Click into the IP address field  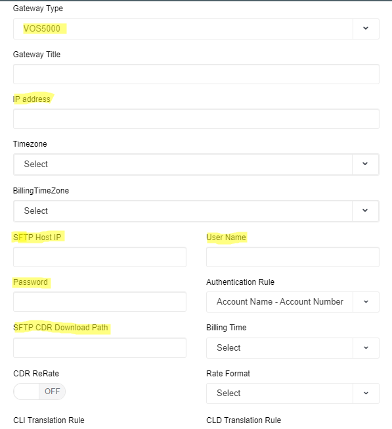(x=196, y=118)
